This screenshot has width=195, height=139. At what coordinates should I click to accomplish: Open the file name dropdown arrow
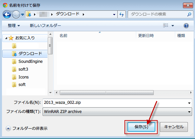(189, 103)
